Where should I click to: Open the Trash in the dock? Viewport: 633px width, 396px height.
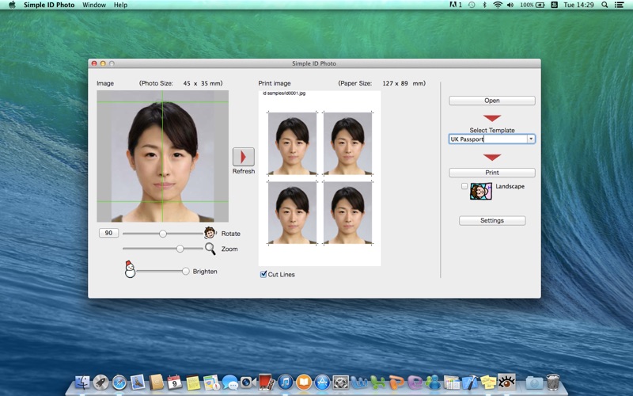[x=553, y=383]
